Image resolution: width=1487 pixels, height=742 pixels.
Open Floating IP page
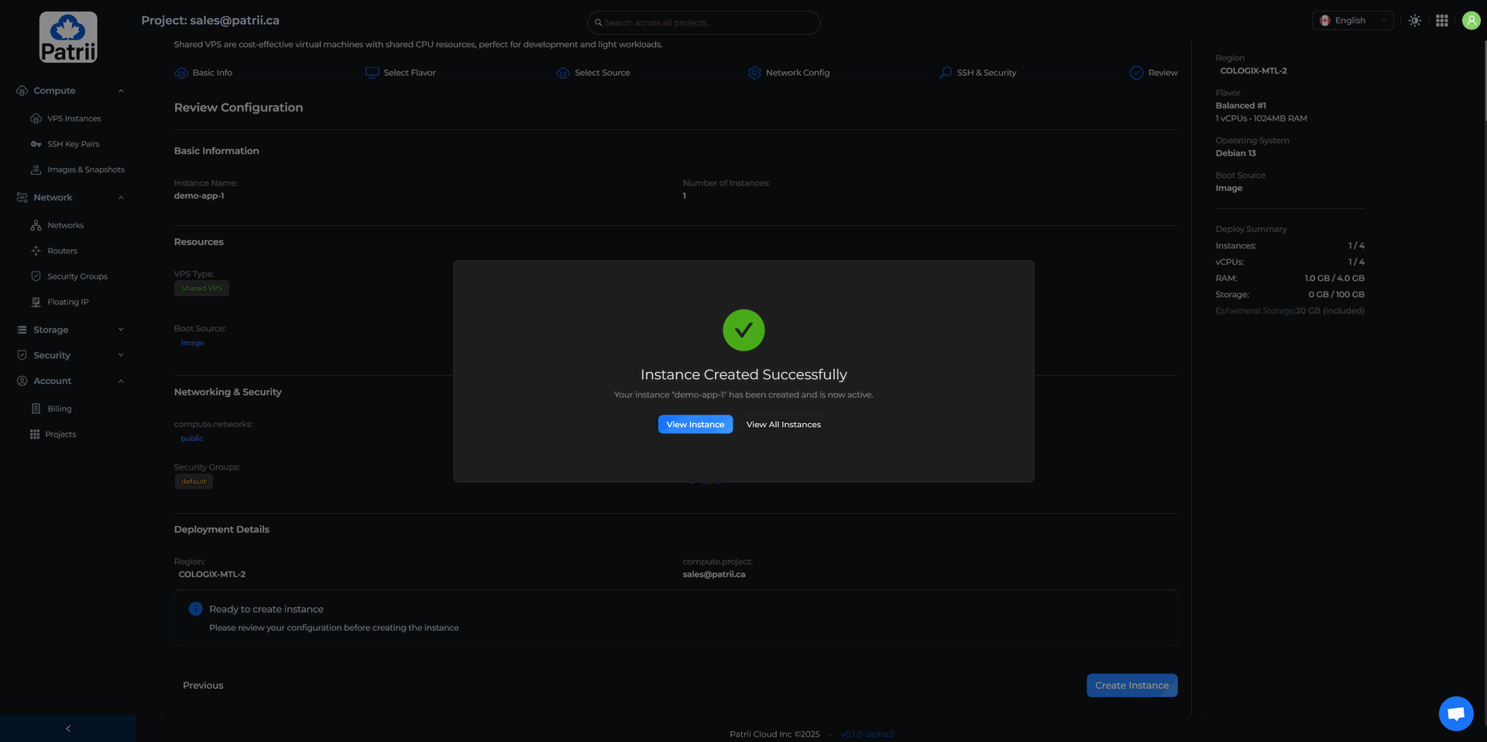click(x=67, y=302)
